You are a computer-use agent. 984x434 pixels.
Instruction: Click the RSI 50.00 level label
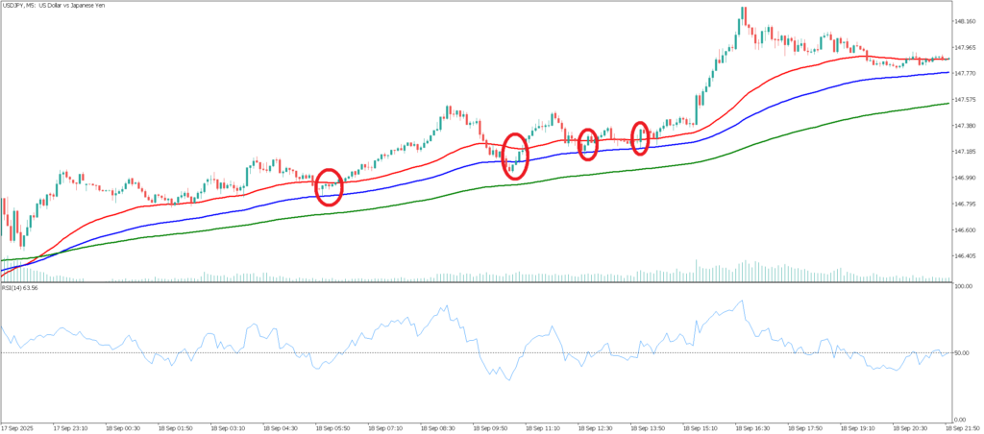tap(962, 353)
